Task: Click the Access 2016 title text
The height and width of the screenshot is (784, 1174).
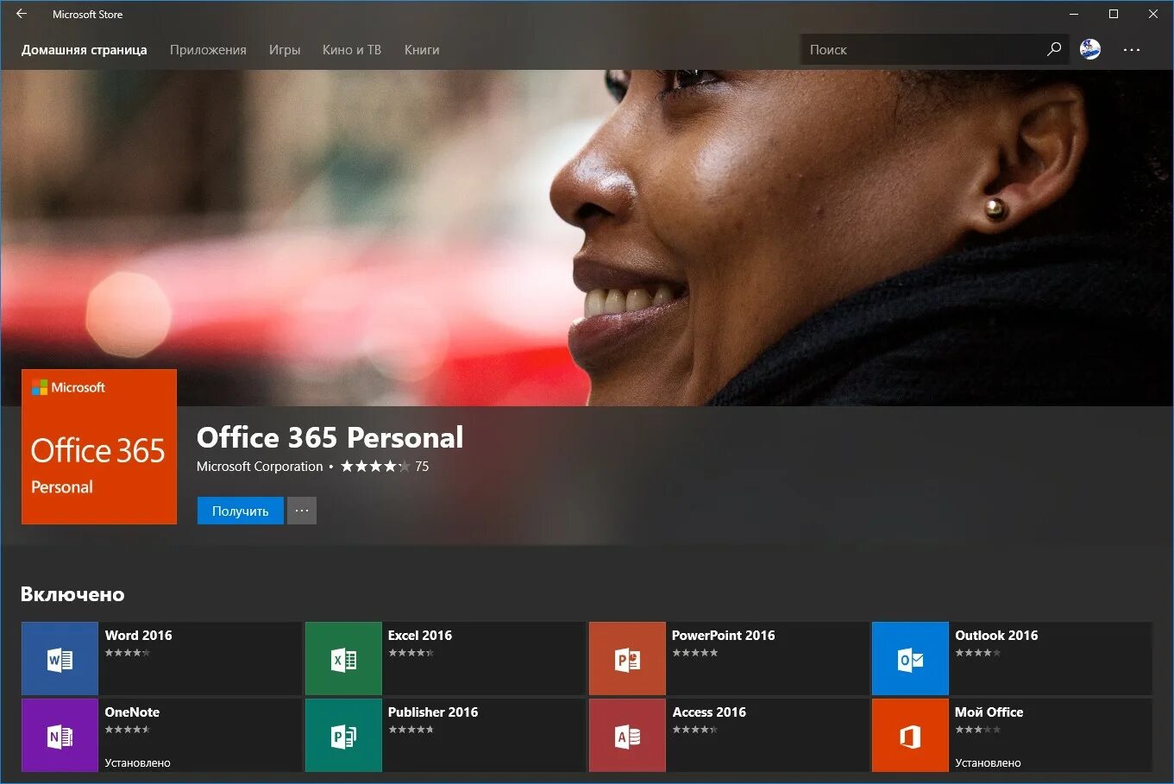Action: (709, 712)
